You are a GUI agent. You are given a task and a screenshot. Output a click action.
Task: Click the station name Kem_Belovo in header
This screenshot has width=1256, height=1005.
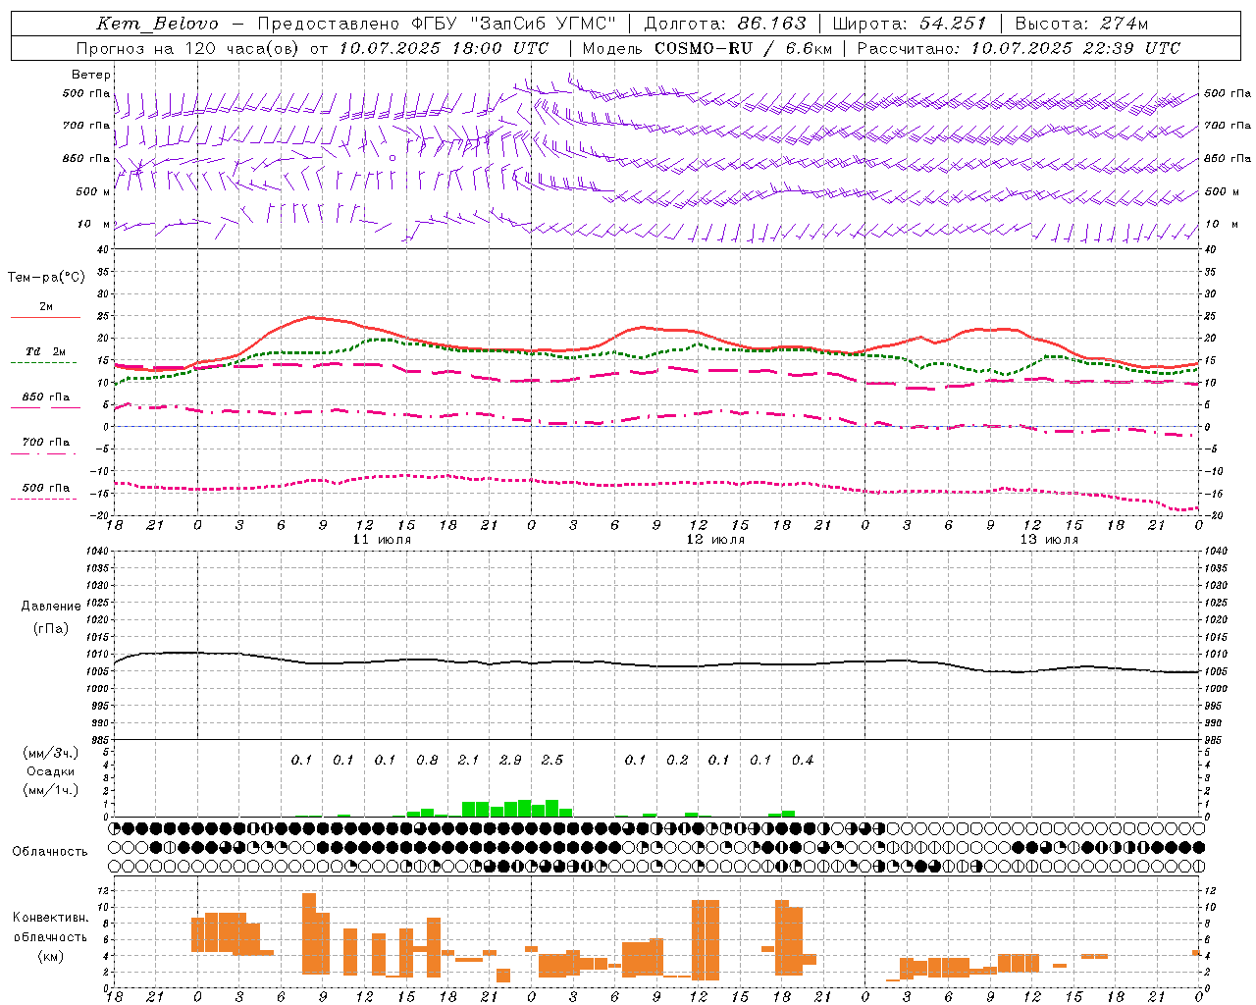(157, 24)
